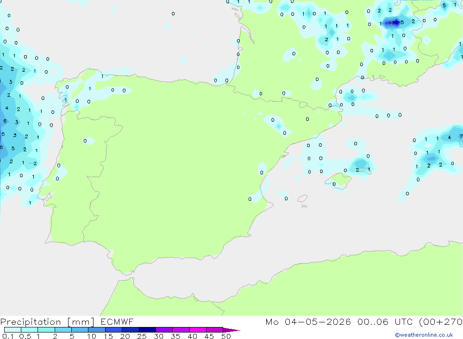Click the 4 mm value off the Portuguese coast
The image size is (463, 339).
7,108
